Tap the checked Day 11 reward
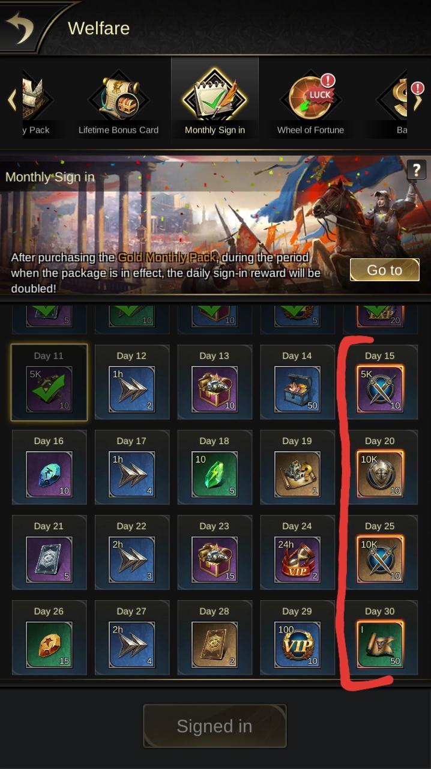The height and width of the screenshot is (769, 431). click(x=49, y=389)
